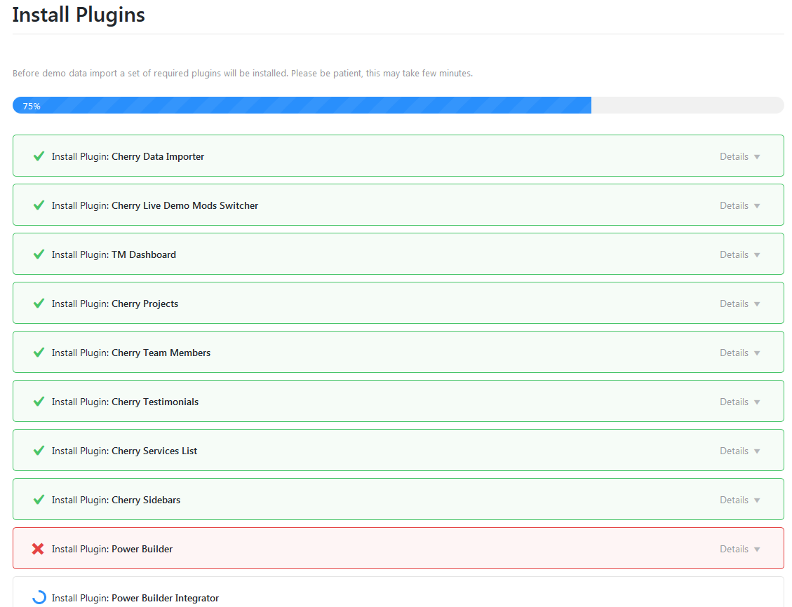Click the TM Dashboard success checkmark
Image resolution: width=792 pixels, height=607 pixels.
[x=39, y=254]
